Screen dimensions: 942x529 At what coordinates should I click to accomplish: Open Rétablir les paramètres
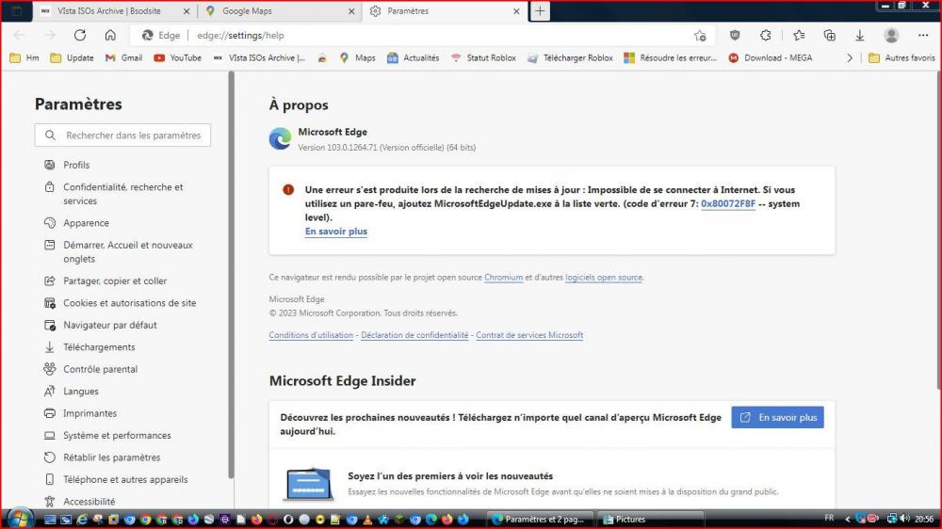112,457
